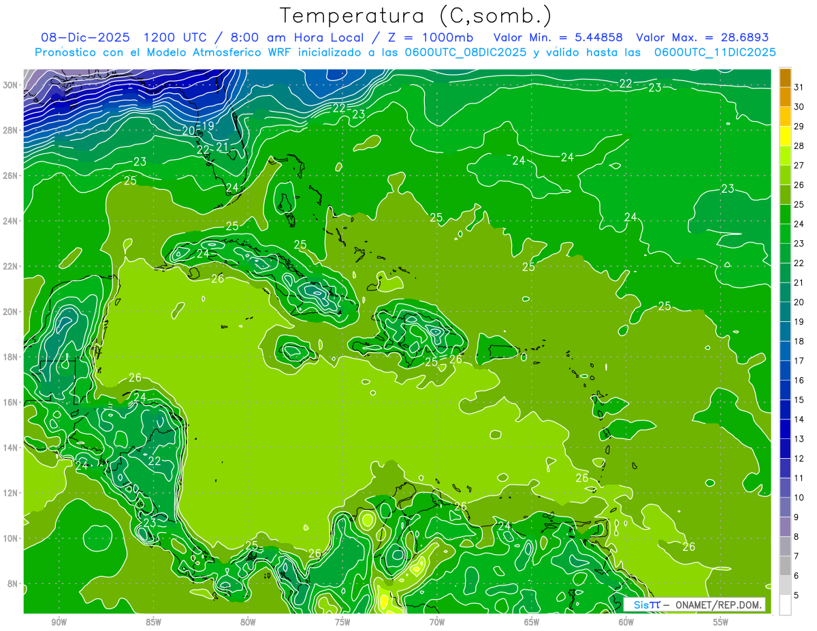817x631 pixels.
Task: Click the '14N' latitude axis label
Action: click(12, 447)
